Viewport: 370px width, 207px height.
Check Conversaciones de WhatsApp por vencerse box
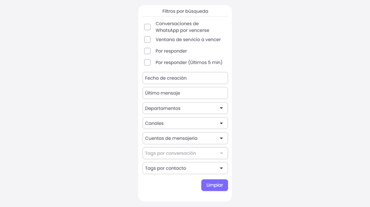coord(147,27)
